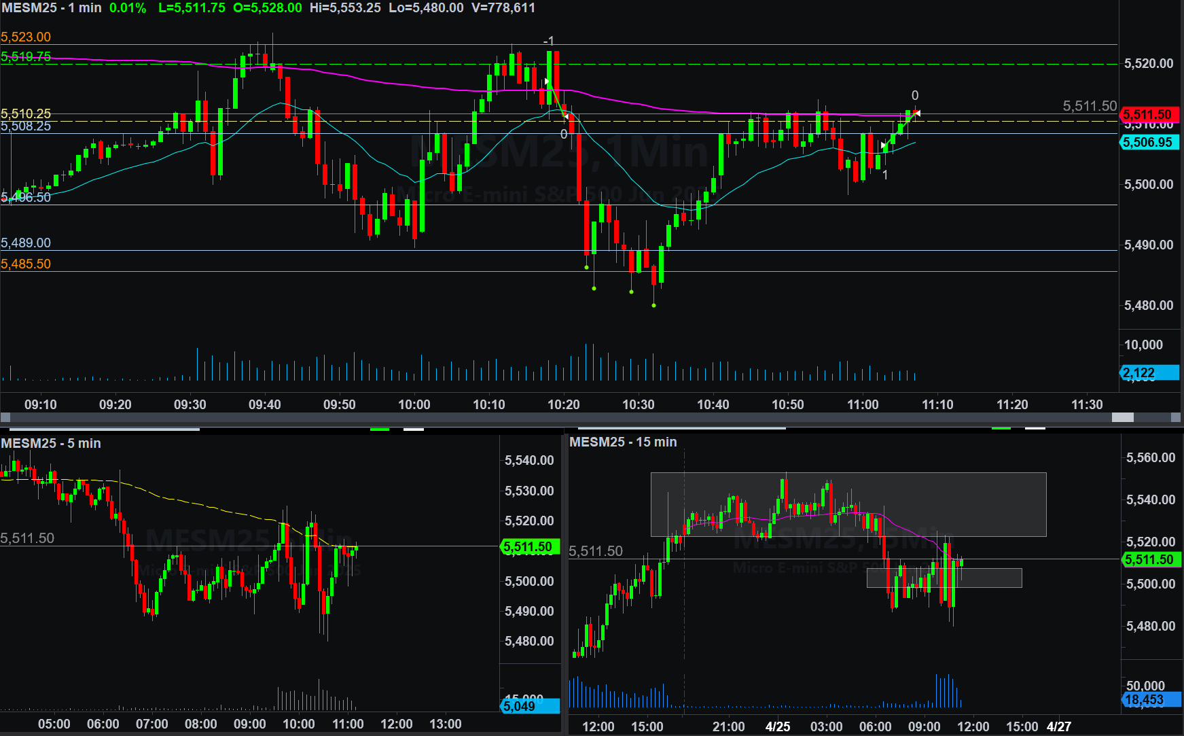Click the white trade exit arrow marker near 11:07

916,113
